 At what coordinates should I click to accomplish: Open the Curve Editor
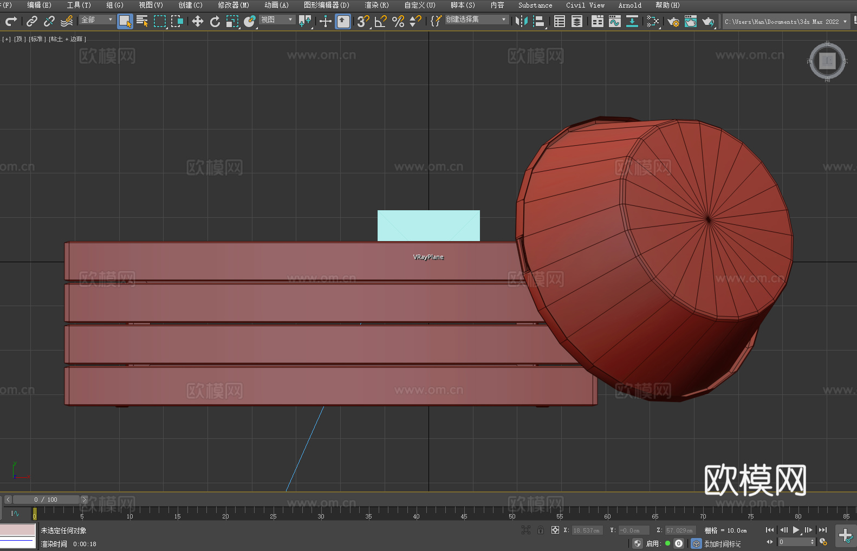click(615, 21)
